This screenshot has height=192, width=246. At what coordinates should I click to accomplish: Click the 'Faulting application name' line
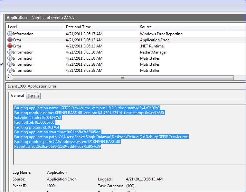tap(87, 108)
